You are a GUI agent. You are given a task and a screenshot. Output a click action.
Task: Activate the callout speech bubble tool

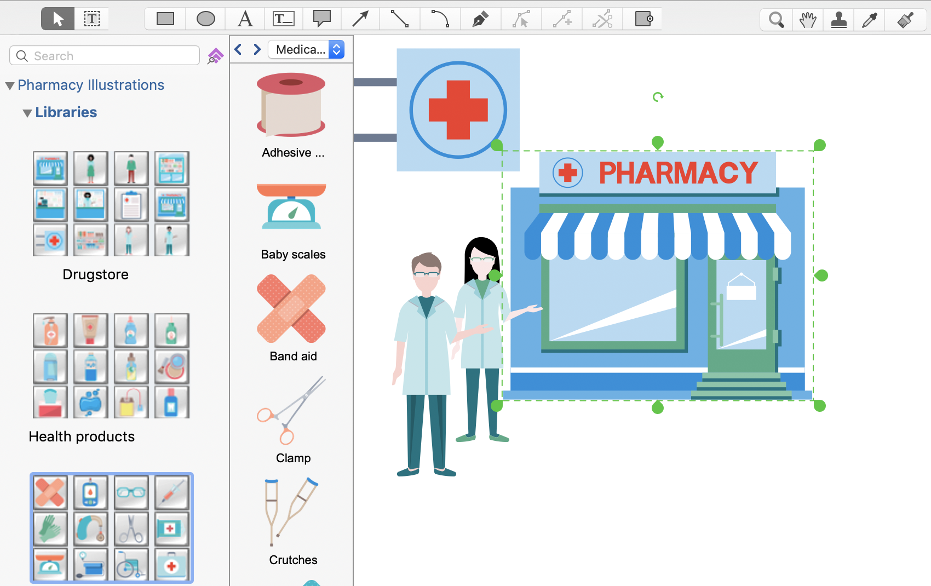coord(321,19)
